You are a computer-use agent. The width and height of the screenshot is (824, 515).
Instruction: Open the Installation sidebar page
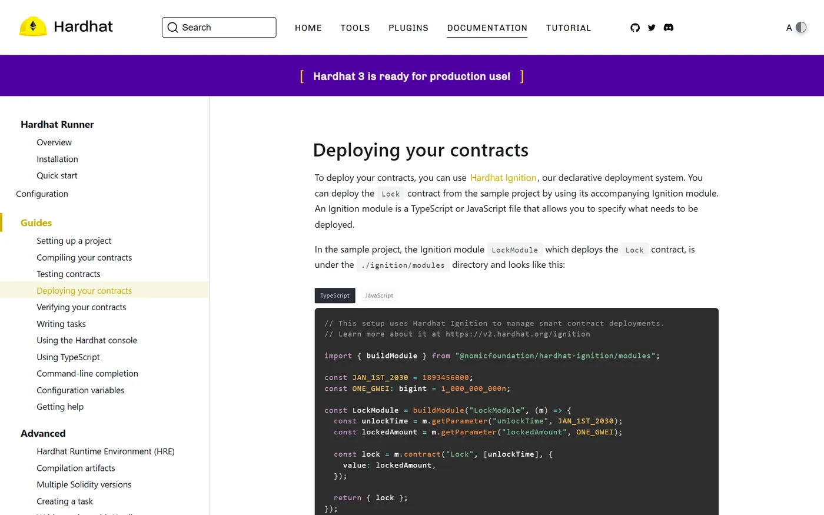click(x=57, y=159)
